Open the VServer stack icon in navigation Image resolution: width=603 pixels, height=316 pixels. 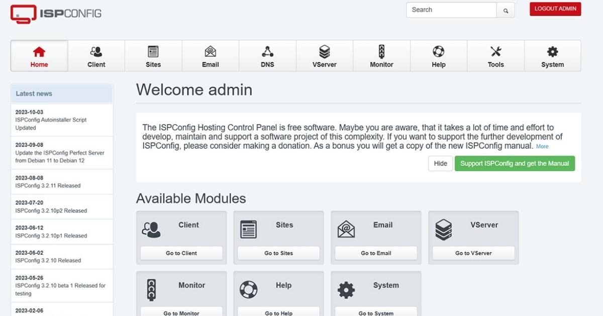pos(325,51)
